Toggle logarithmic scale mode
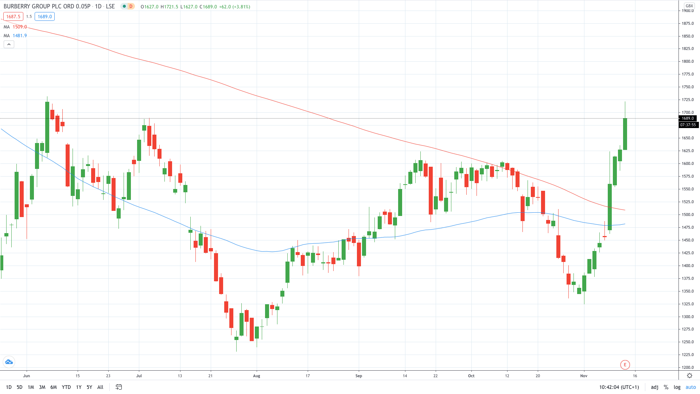Image resolution: width=700 pixels, height=394 pixels. coord(677,387)
